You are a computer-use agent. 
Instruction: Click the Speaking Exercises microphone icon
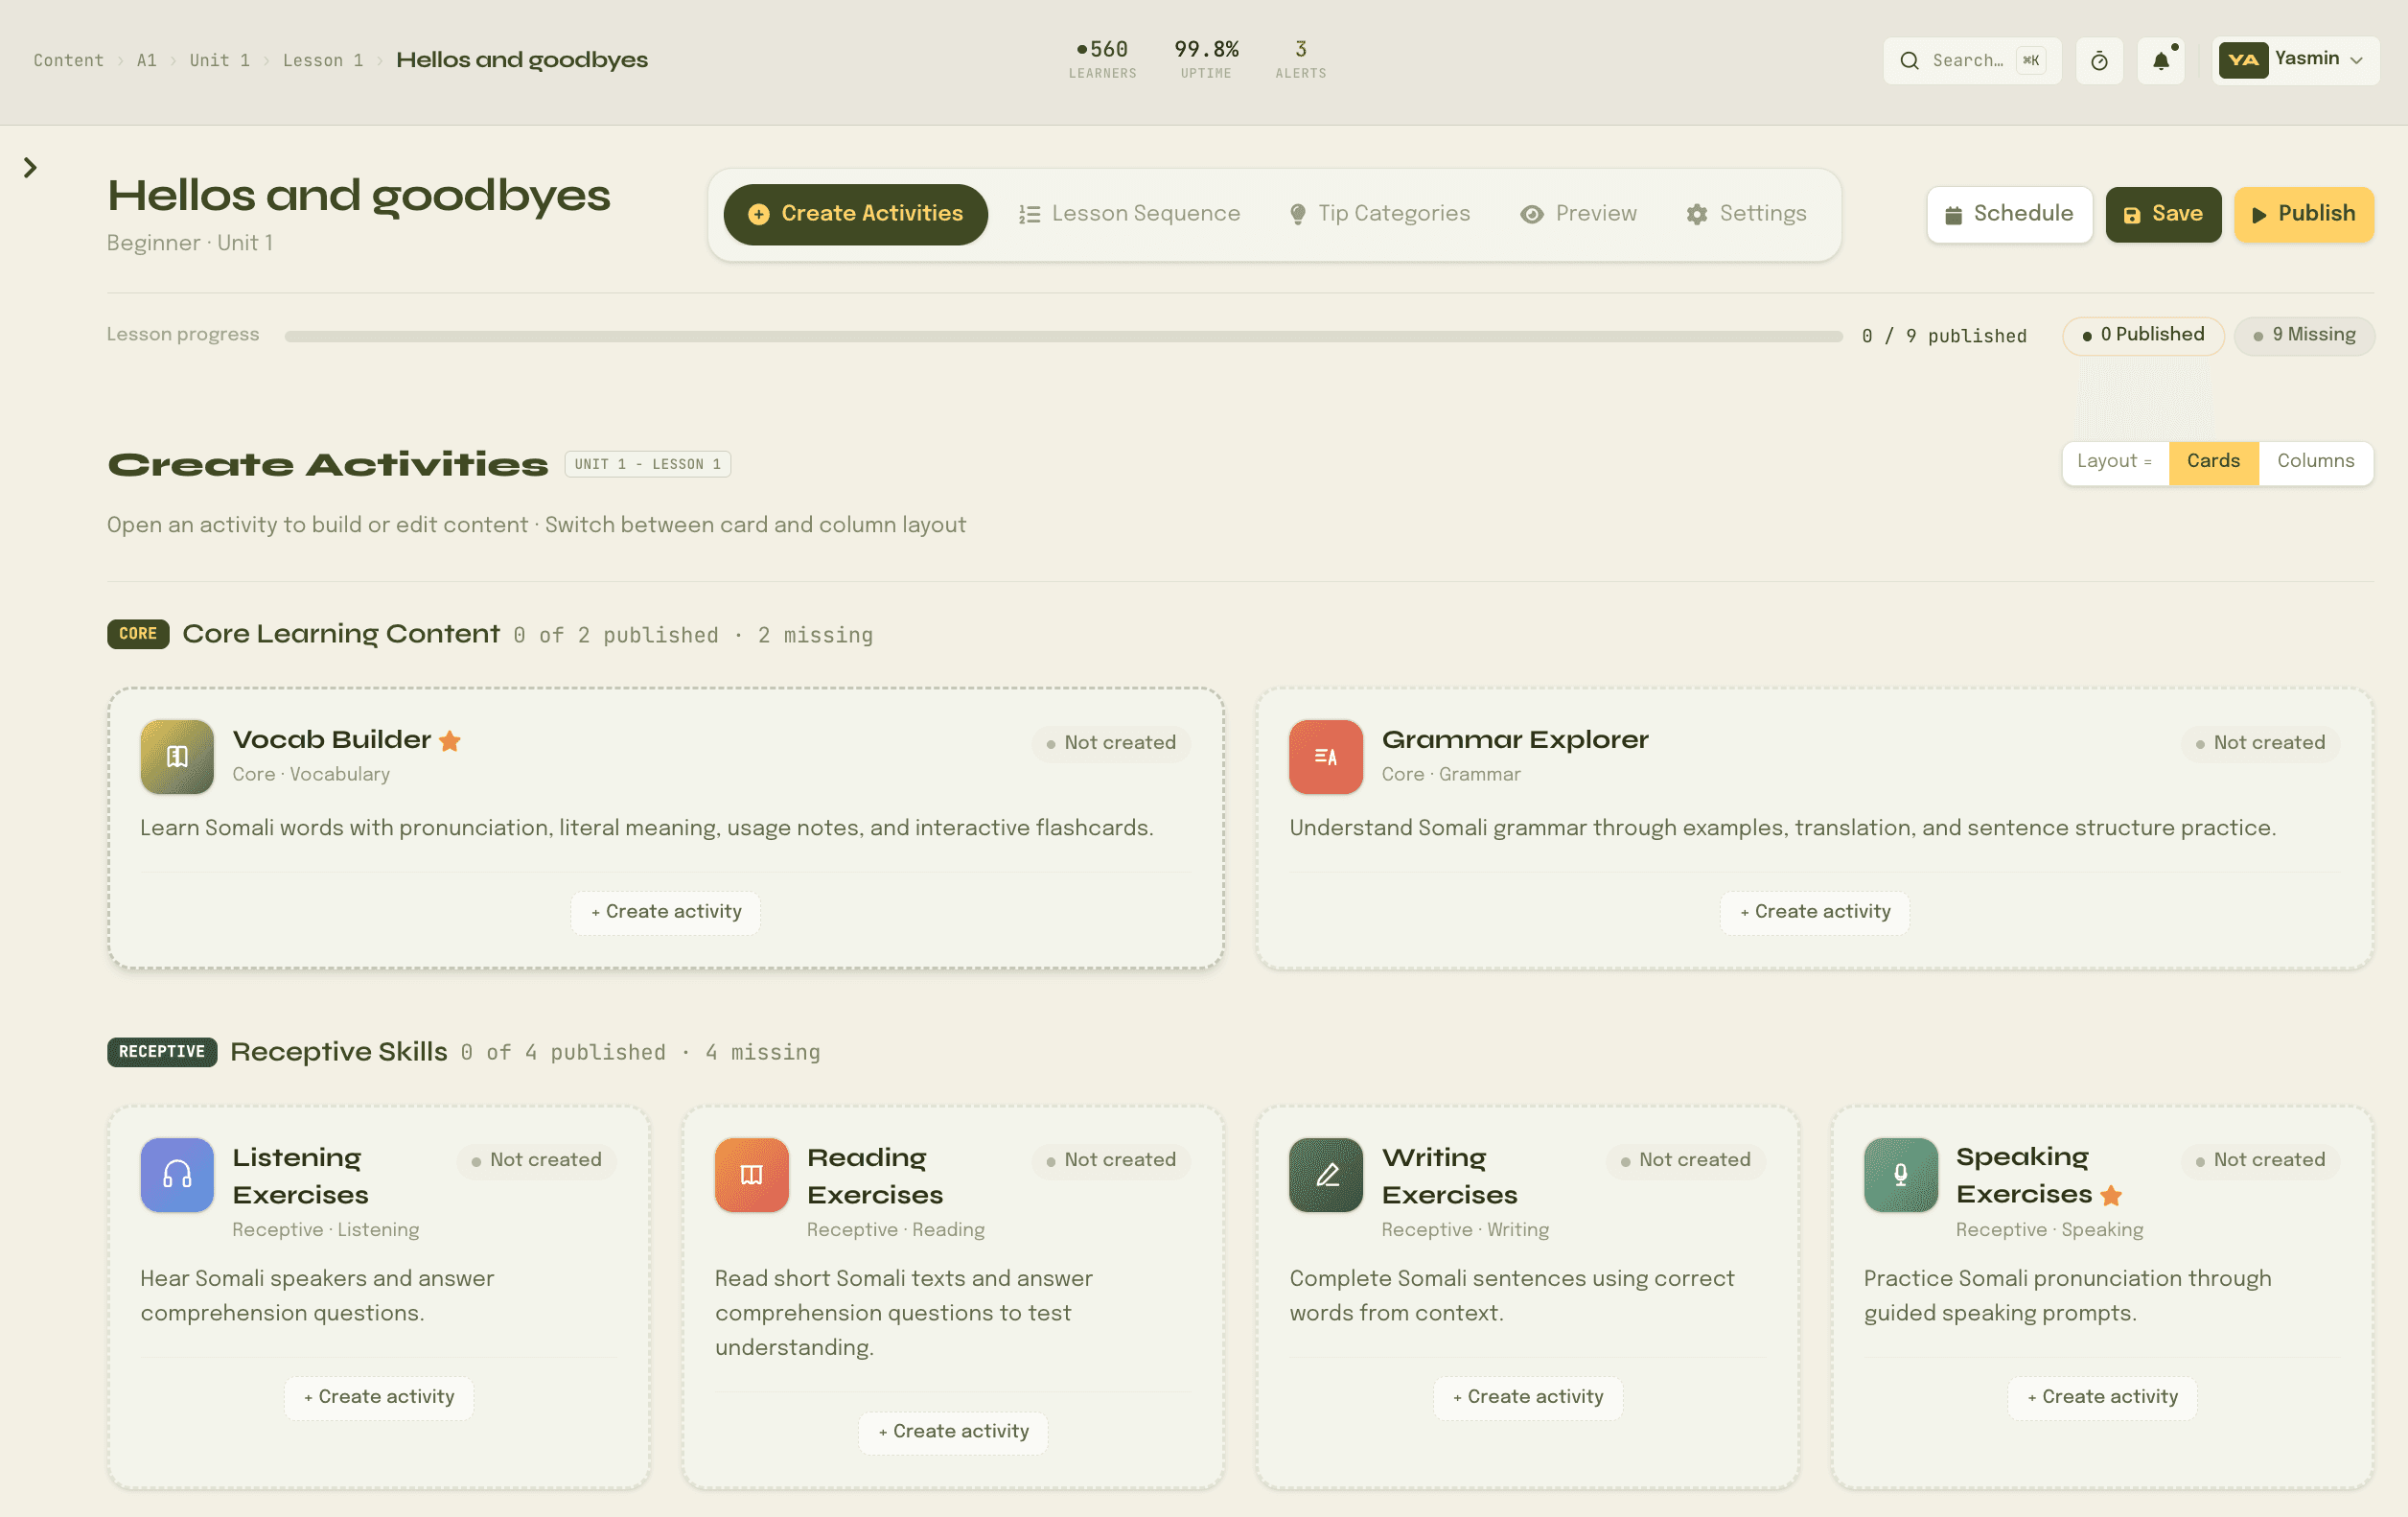click(1900, 1175)
